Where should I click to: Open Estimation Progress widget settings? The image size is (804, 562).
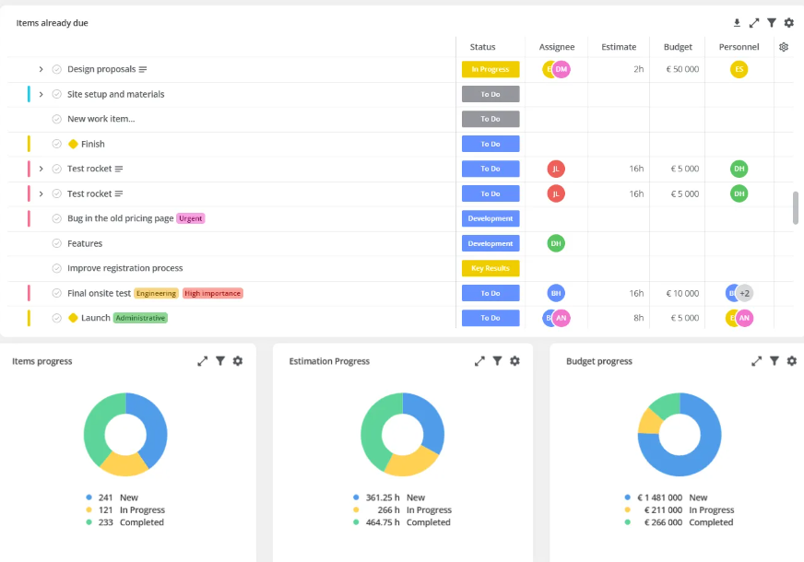514,361
